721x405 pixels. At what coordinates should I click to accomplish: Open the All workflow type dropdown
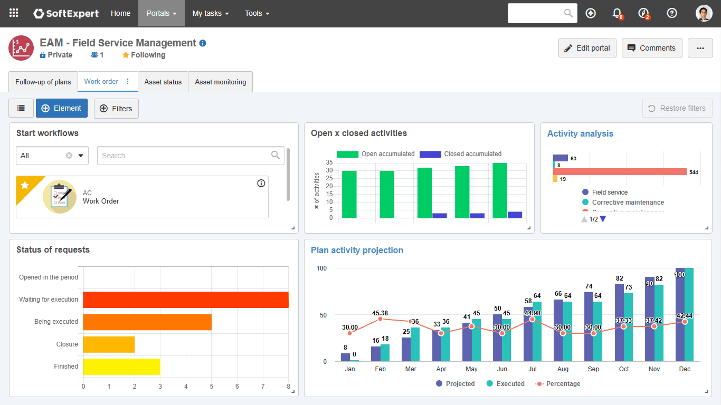click(81, 156)
